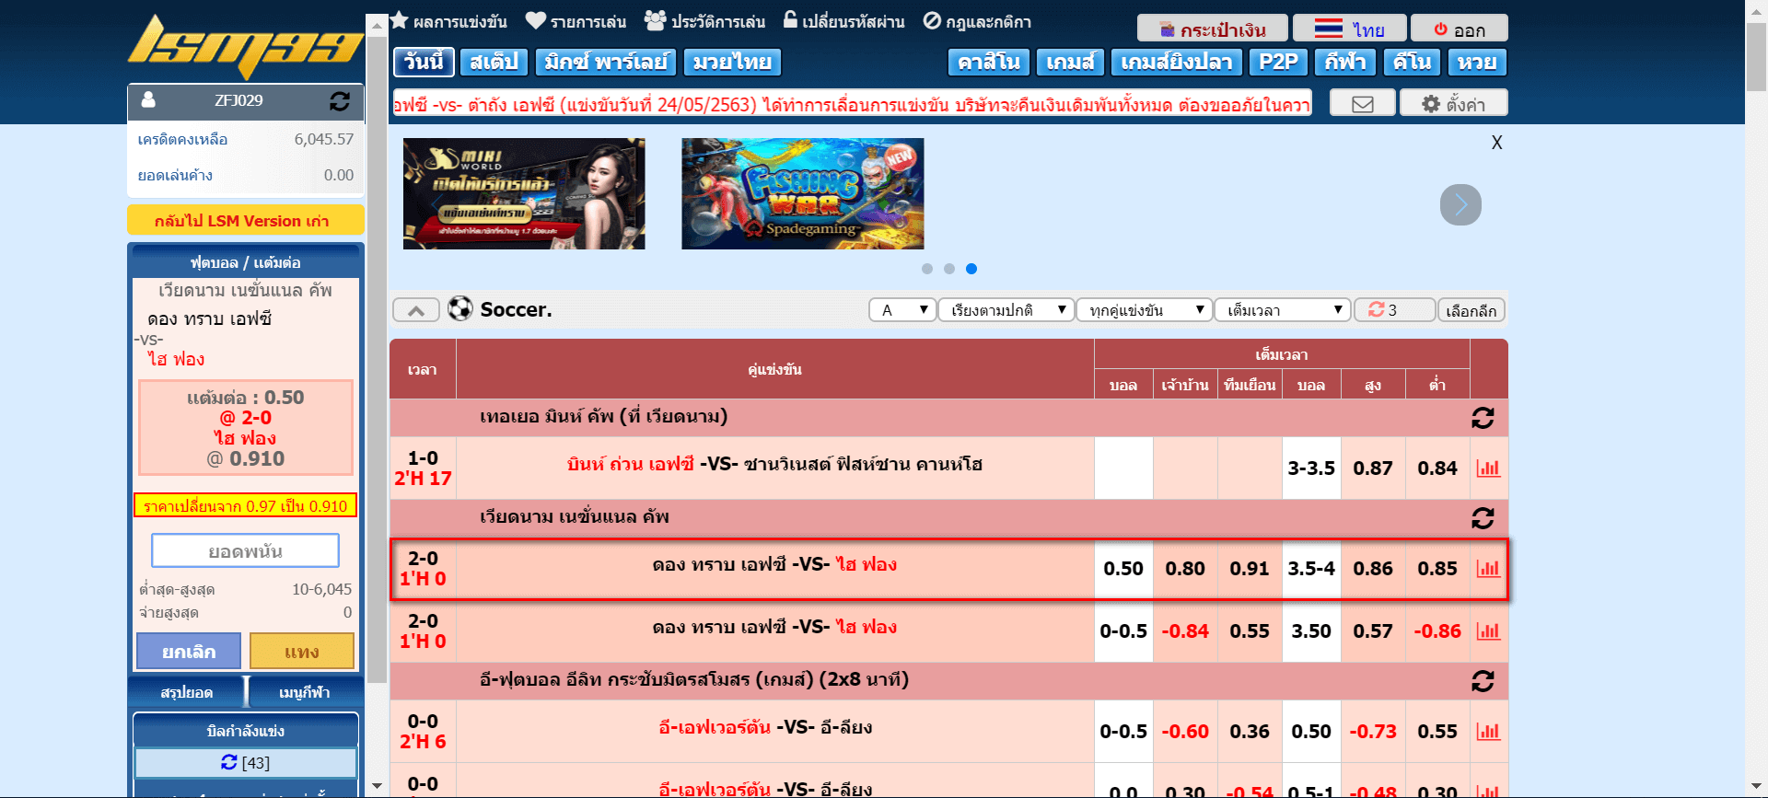Refresh the Vietnam National Cup league odds
The image size is (1768, 798).
pos(1482,518)
